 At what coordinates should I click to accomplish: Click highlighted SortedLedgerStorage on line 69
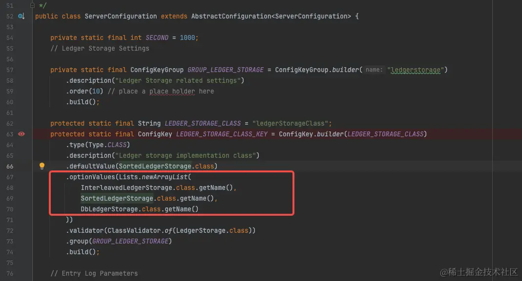117,198
